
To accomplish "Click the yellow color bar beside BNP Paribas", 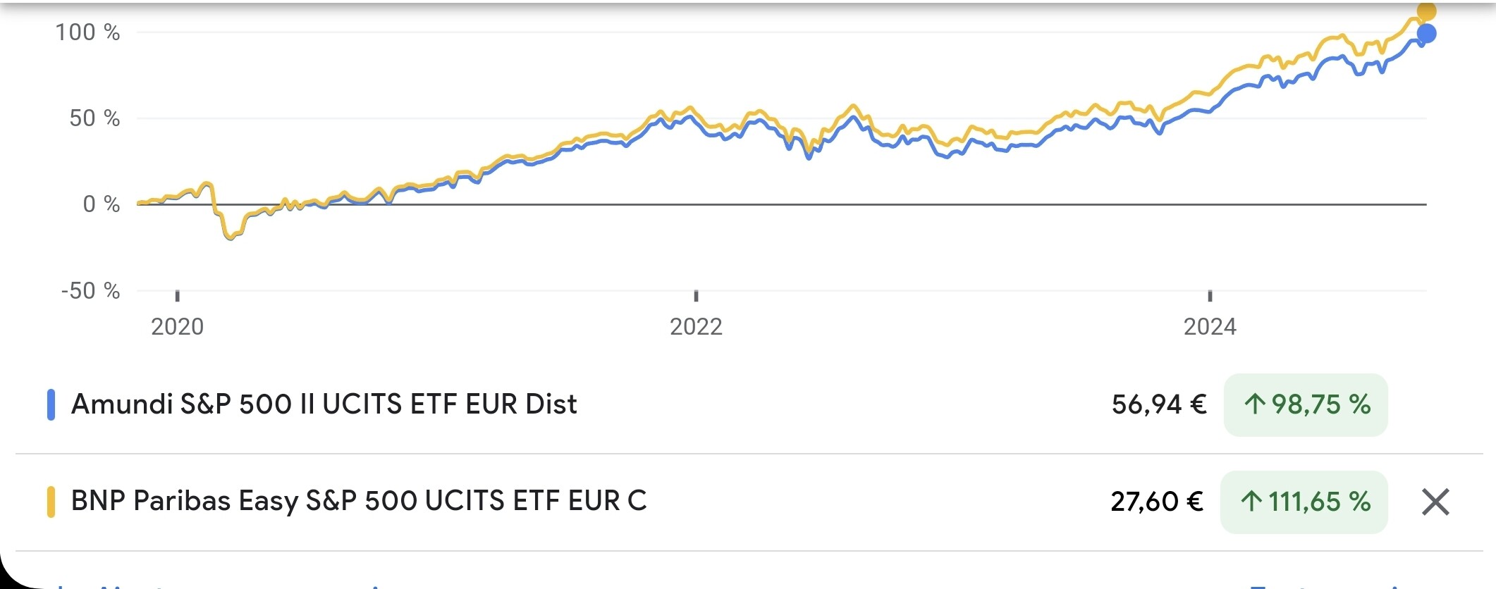I will coord(51,502).
